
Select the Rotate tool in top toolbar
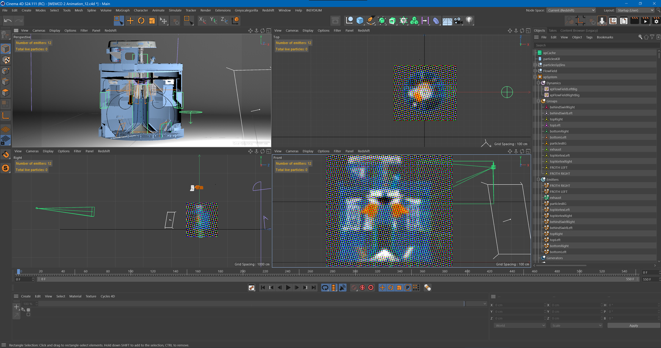pos(141,21)
